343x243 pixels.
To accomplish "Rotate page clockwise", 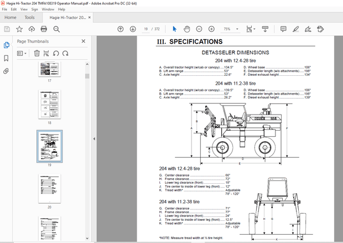I will 65,53.
